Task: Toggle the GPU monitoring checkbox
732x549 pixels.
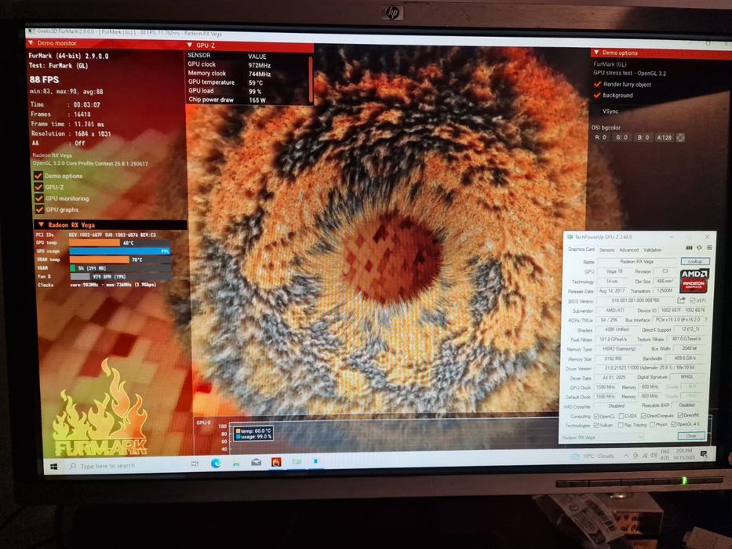Action: 39,198
